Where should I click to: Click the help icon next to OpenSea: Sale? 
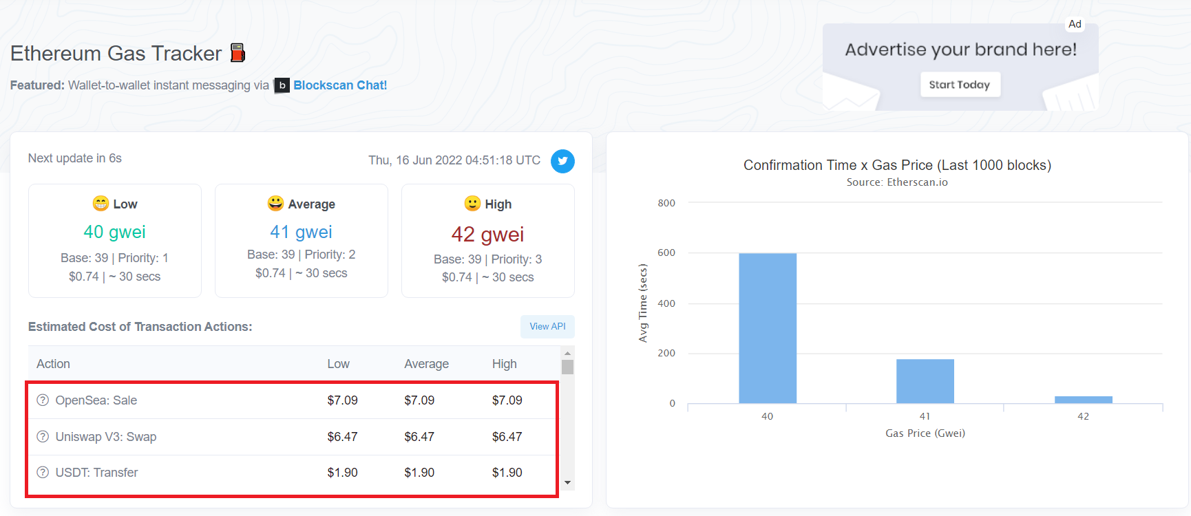pyautogui.click(x=43, y=400)
